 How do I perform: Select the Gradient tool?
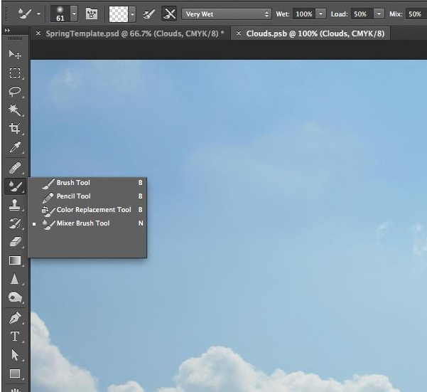click(x=15, y=260)
